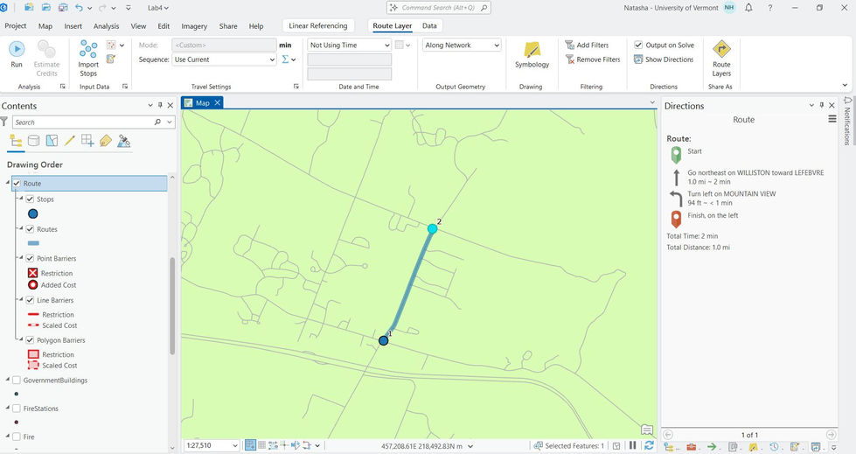The width and height of the screenshot is (856, 454).
Task: Click Add Filters icon
Action: (x=569, y=45)
